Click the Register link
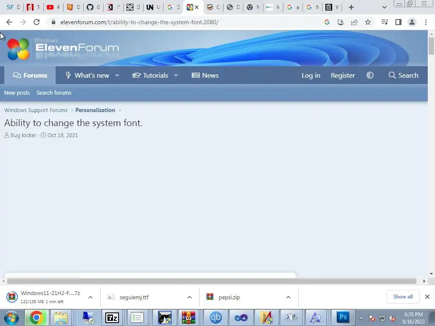 coord(343,76)
